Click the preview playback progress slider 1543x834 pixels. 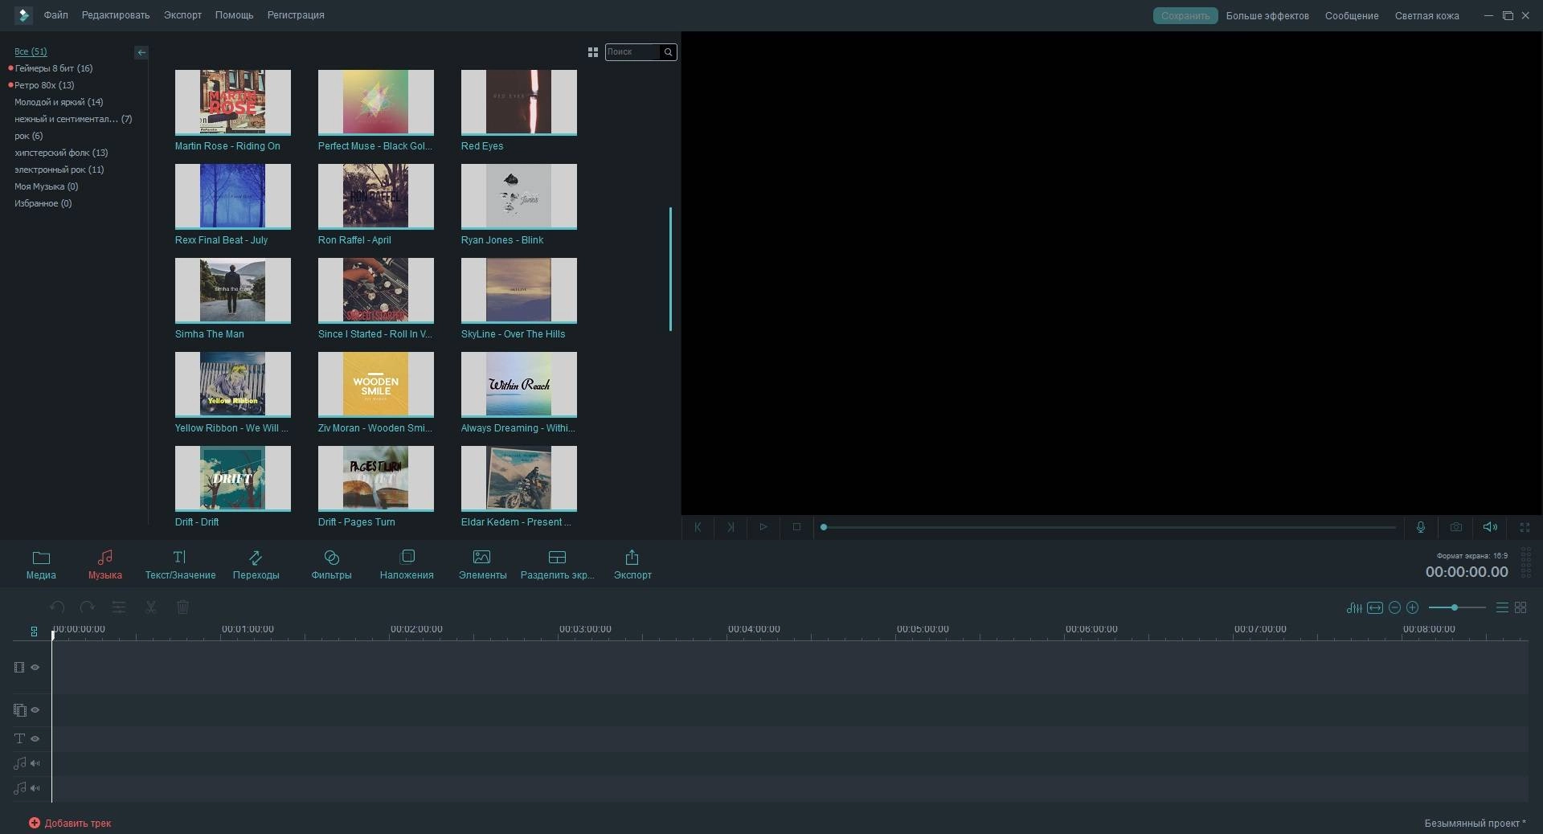1108,527
